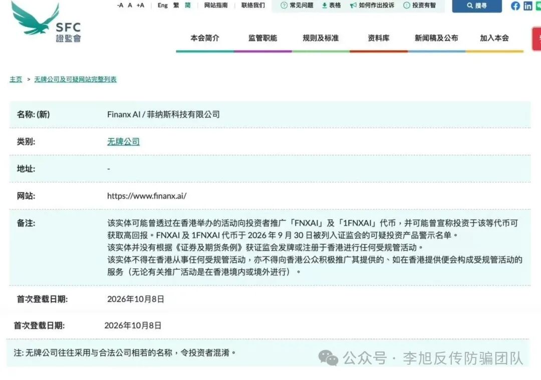Click the 地址: label
The width and height of the screenshot is (541, 380).
coord(26,169)
